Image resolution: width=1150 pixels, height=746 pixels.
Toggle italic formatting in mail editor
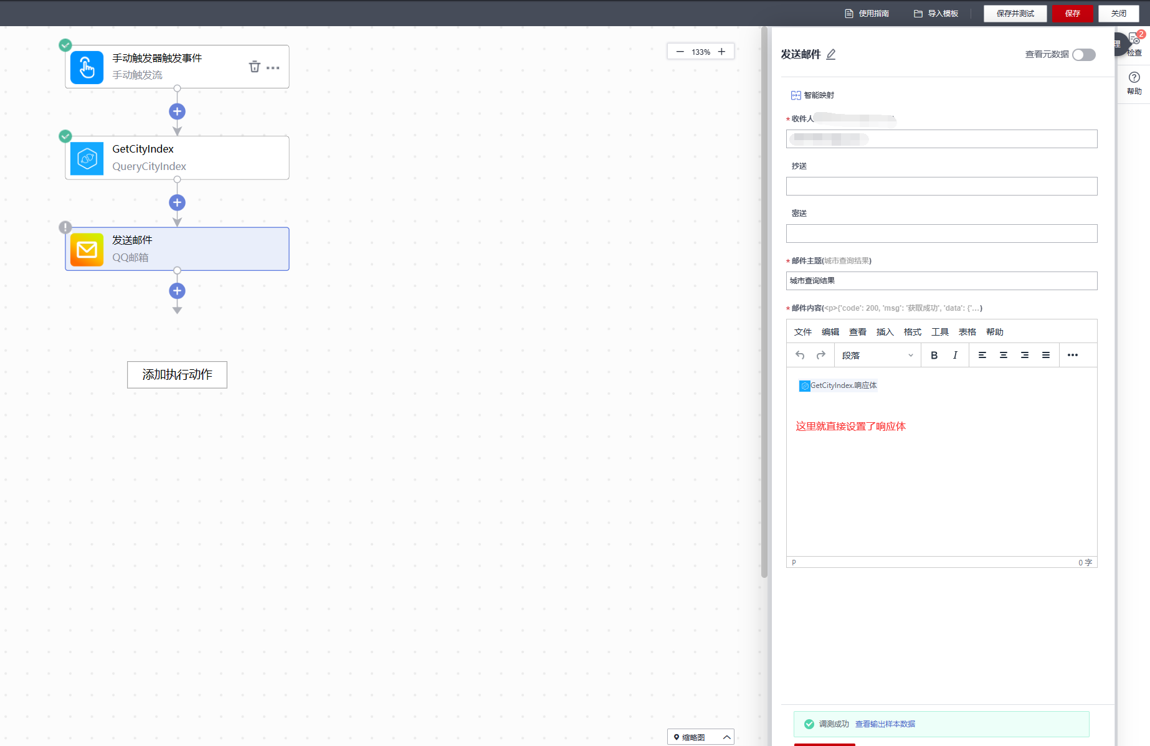point(955,355)
